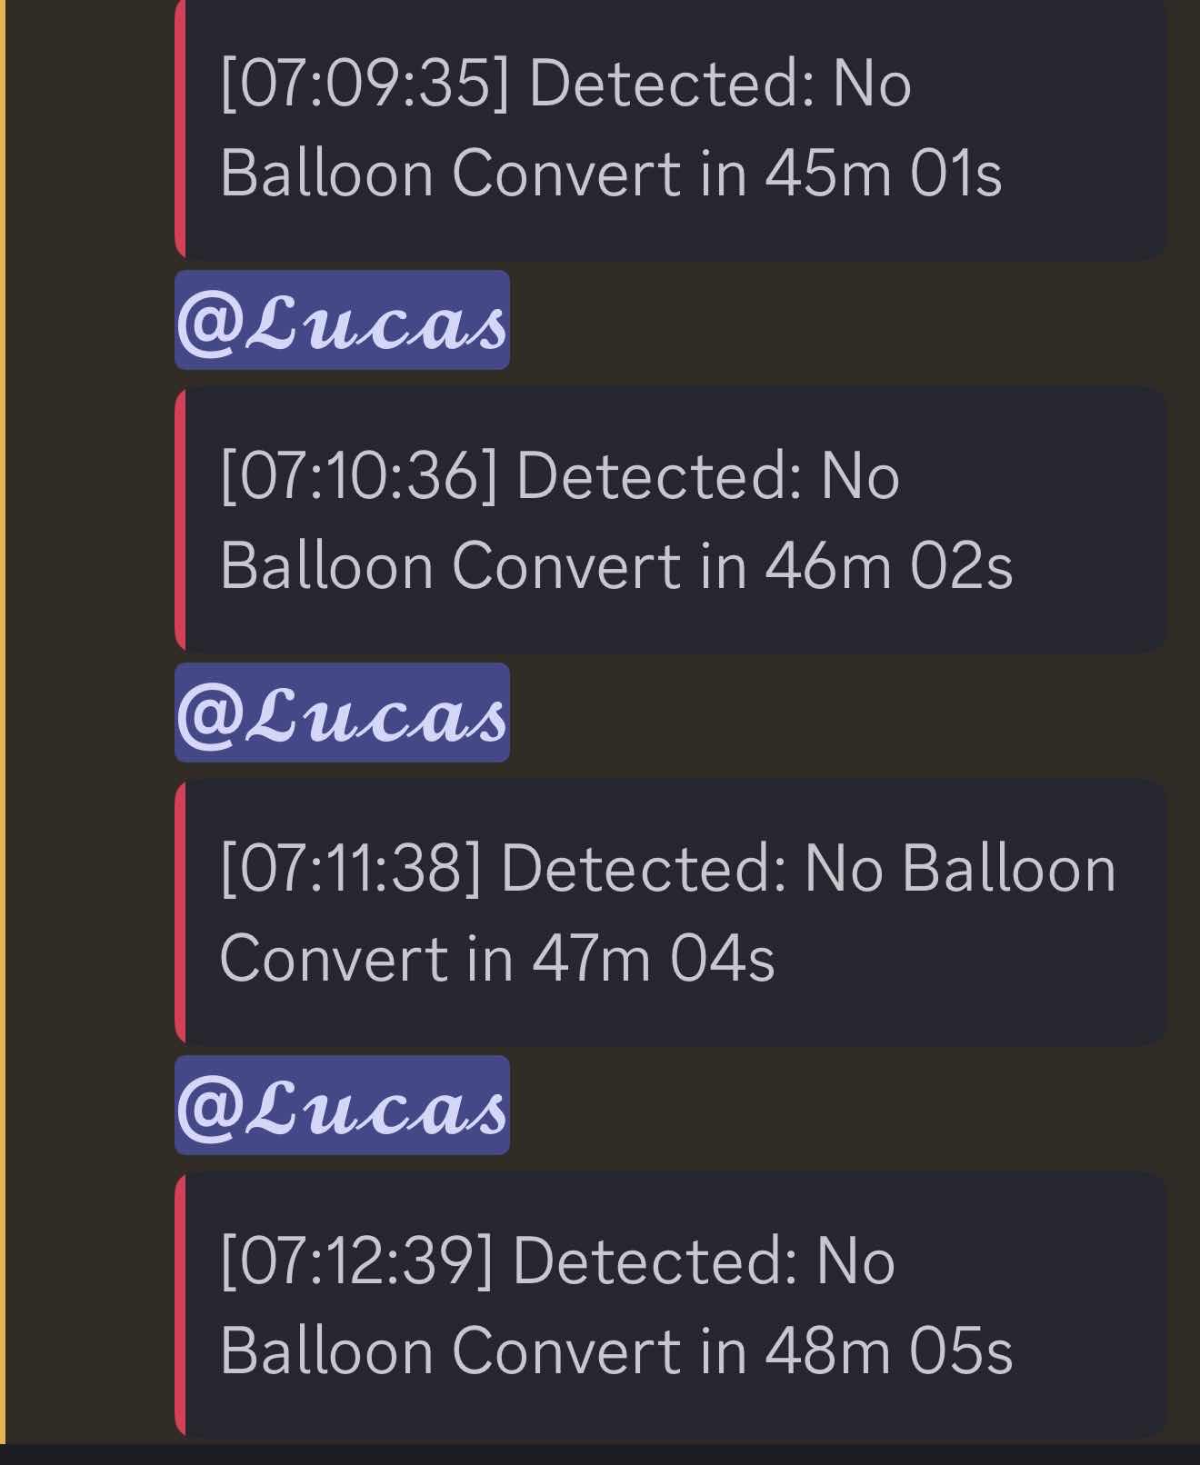
Task: Click the "45m 01s" duration text
Action: [883, 173]
